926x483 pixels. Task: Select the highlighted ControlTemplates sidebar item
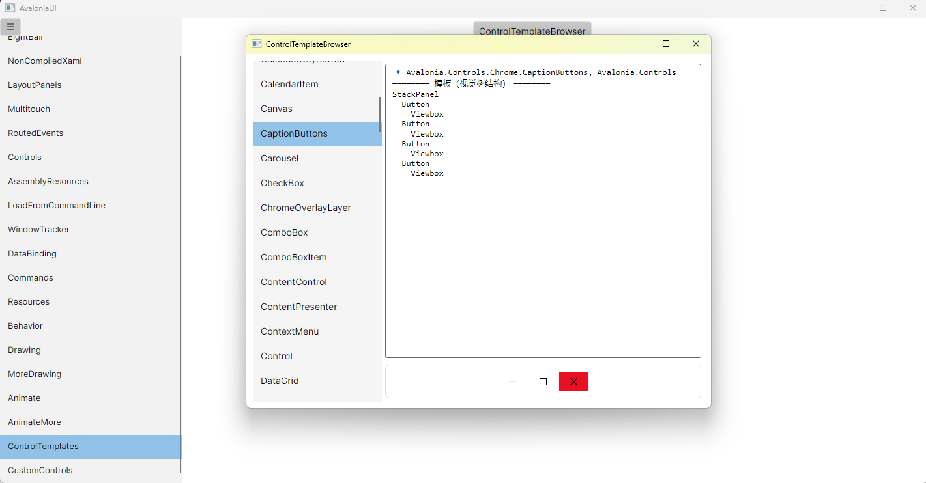point(90,447)
